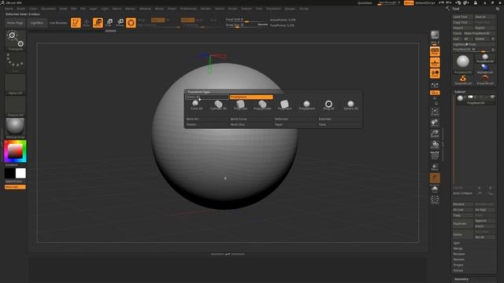Toggle subtool visibility eye icon
Image resolution: width=504 pixels, height=283 pixels.
492,97
